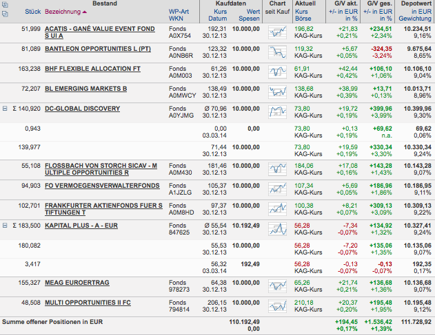Click sub-position quantity 139,977
Viewport: 435px width, 335px height.
[30, 147]
